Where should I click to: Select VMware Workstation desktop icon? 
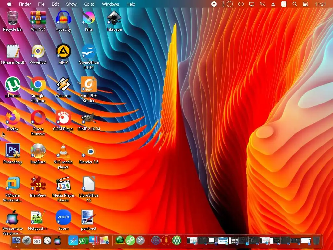pos(13,189)
